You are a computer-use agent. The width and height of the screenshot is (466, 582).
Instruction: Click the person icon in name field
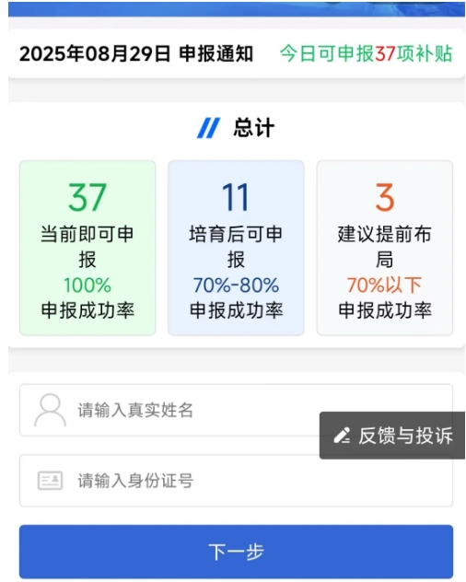tap(50, 410)
